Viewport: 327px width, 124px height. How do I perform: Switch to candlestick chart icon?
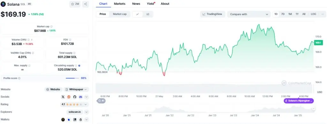pyautogui.click(x=148, y=14)
